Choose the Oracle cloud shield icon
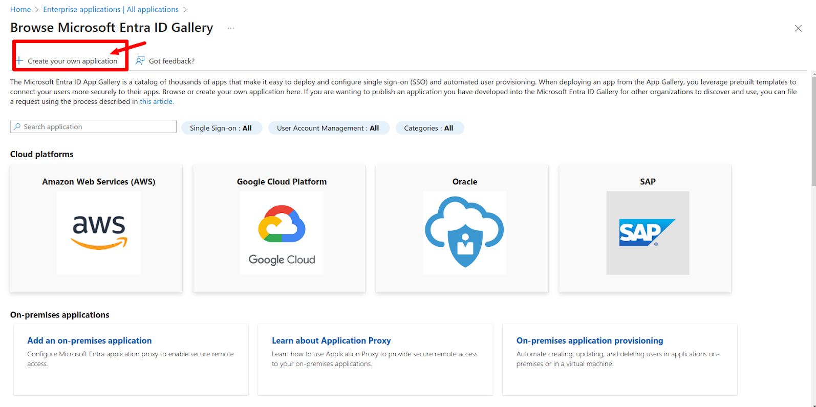The height and width of the screenshot is (407, 816). [464, 233]
